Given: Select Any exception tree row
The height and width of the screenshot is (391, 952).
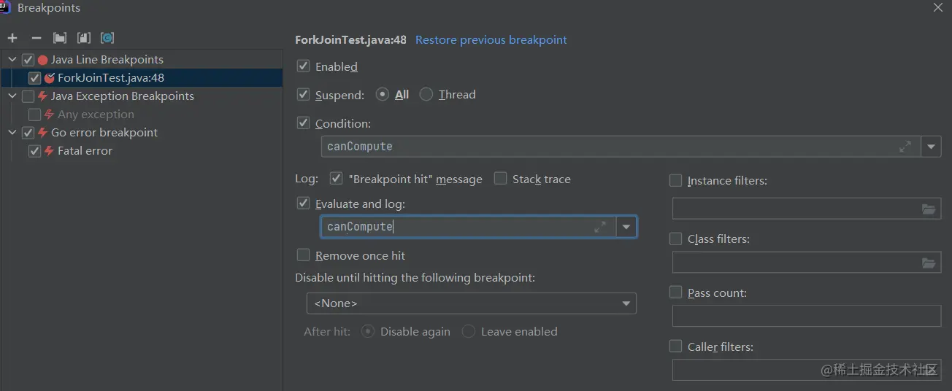Looking at the screenshot, I should (142, 115).
